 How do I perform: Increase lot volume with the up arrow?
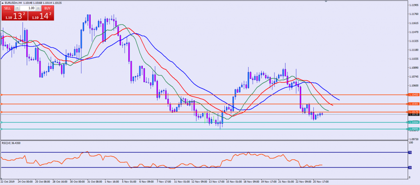point(38,8)
